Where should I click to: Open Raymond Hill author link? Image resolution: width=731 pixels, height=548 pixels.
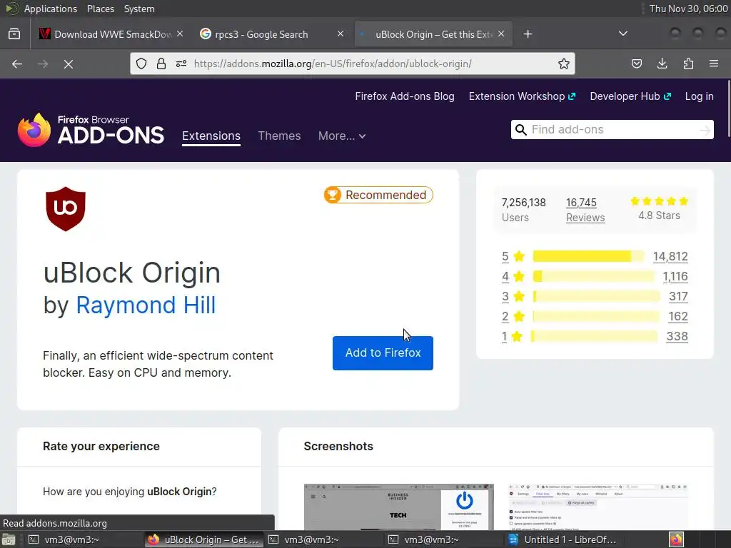coord(146,305)
